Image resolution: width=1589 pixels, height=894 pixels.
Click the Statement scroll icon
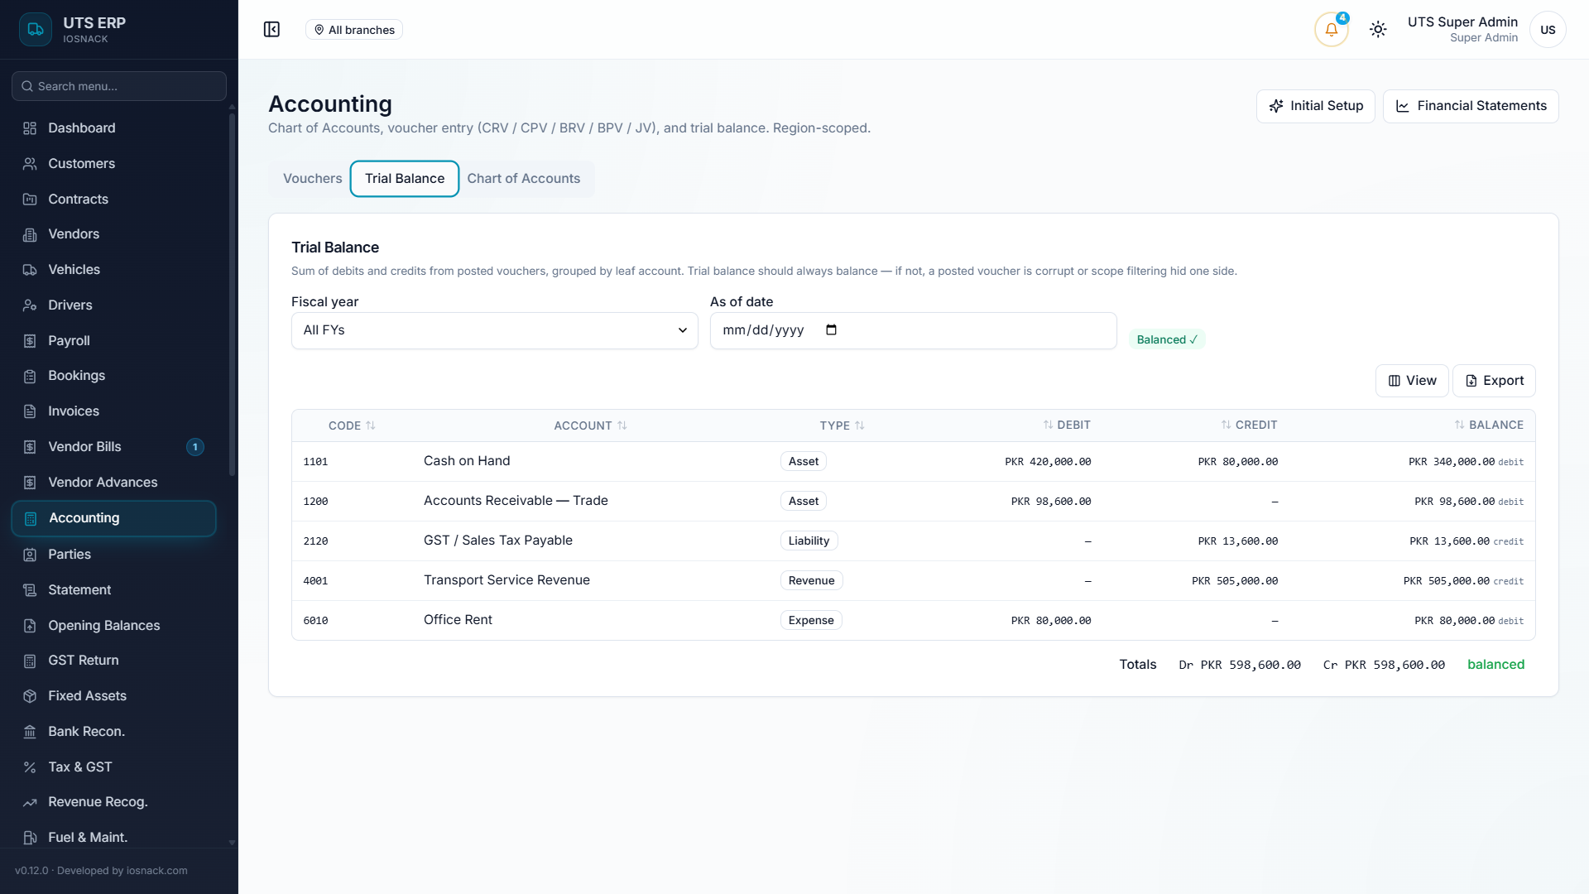[30, 590]
